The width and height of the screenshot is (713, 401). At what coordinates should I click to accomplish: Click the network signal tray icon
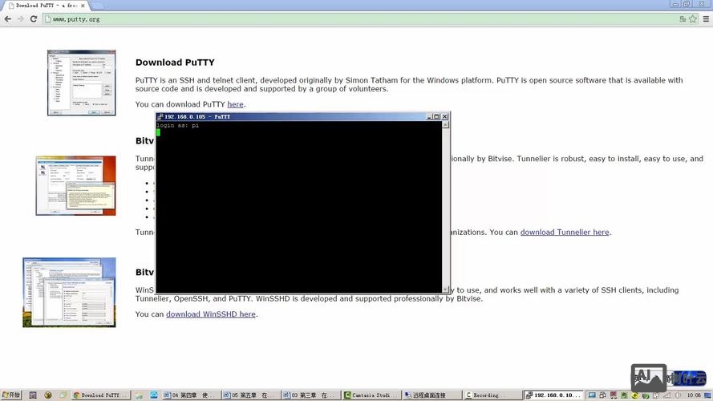tap(666, 395)
